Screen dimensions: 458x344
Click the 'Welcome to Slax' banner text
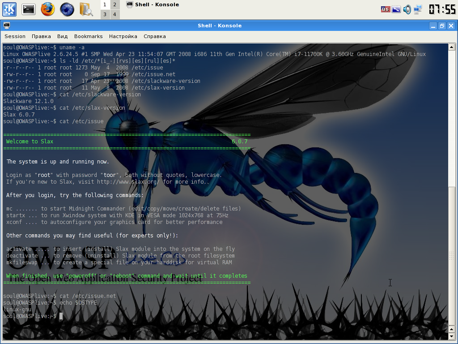click(30, 142)
